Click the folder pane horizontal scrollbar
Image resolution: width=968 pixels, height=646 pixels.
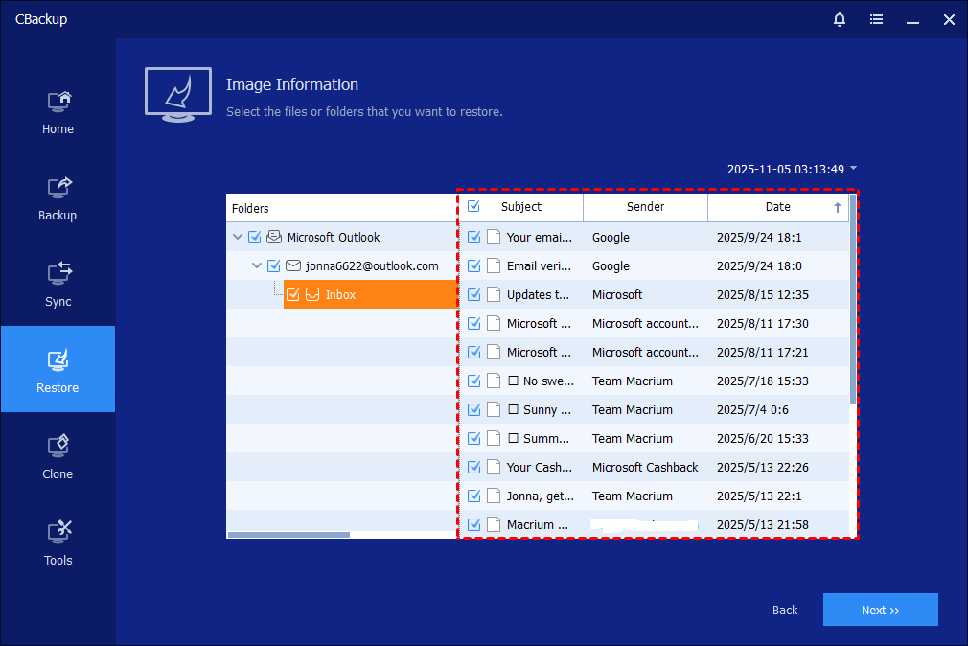288,535
